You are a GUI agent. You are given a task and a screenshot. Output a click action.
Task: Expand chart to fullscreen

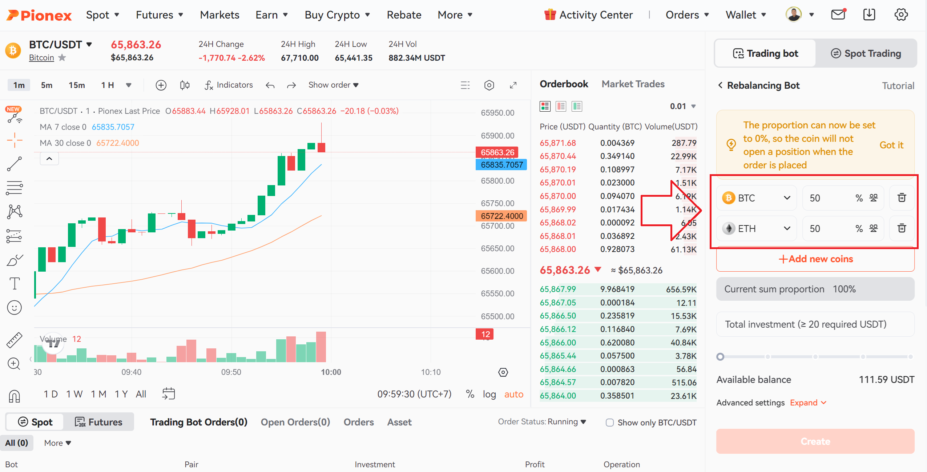pyautogui.click(x=513, y=85)
